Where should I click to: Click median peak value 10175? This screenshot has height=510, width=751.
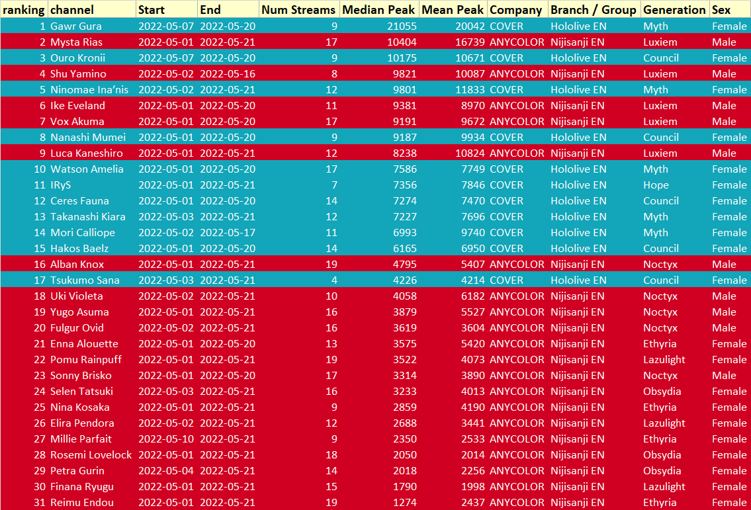click(x=402, y=58)
